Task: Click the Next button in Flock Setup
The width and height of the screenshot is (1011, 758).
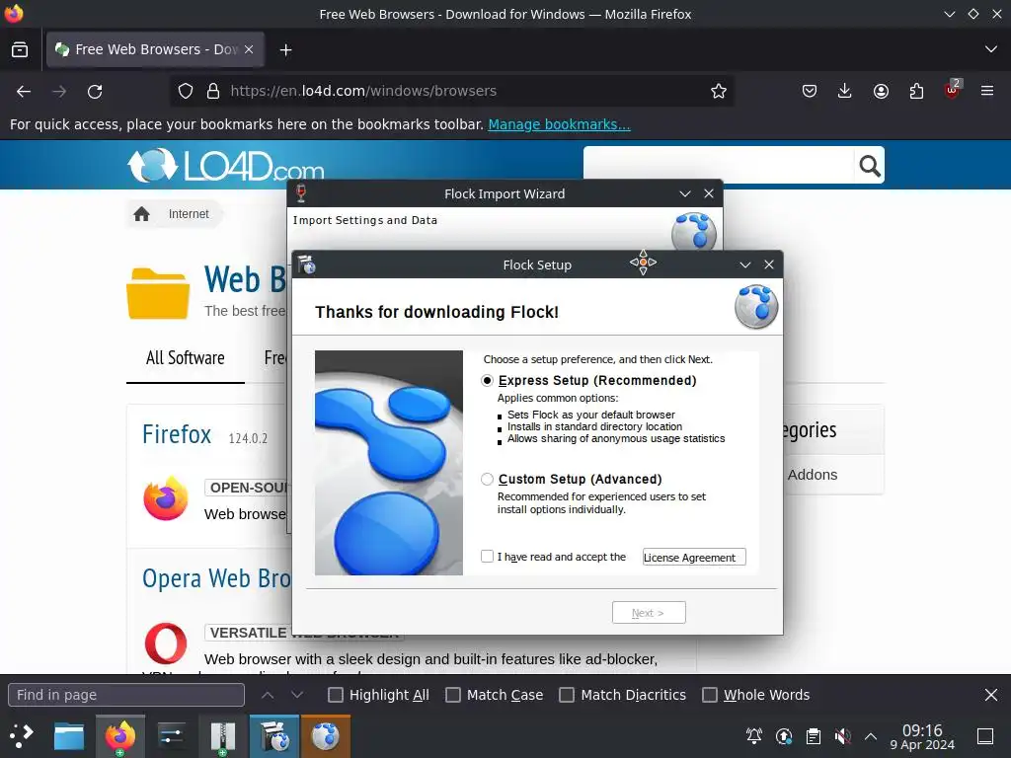Action: coord(649,612)
